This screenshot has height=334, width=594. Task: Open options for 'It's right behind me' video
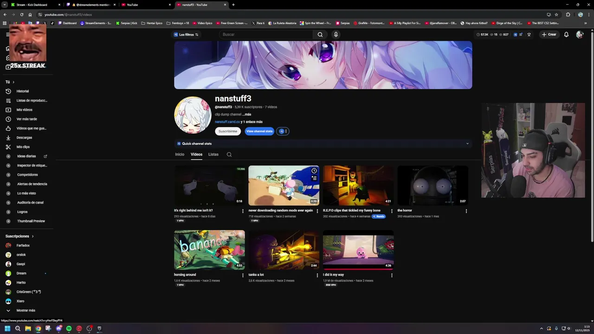[x=243, y=211]
